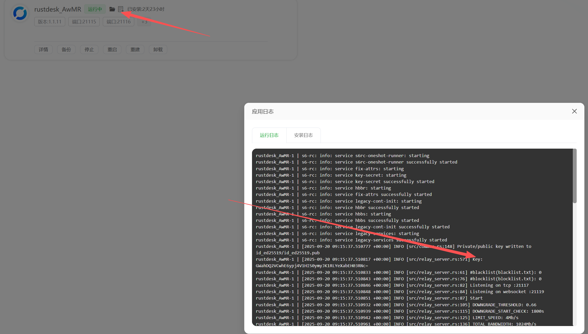Open 详情 for rustdesk_AwMR
Viewport: 588px width, 334px height.
(x=43, y=50)
